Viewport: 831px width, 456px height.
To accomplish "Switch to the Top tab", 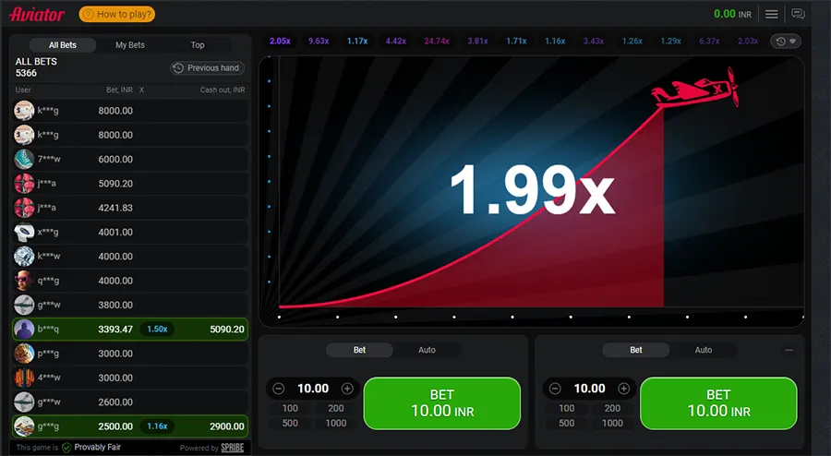I will pos(198,44).
